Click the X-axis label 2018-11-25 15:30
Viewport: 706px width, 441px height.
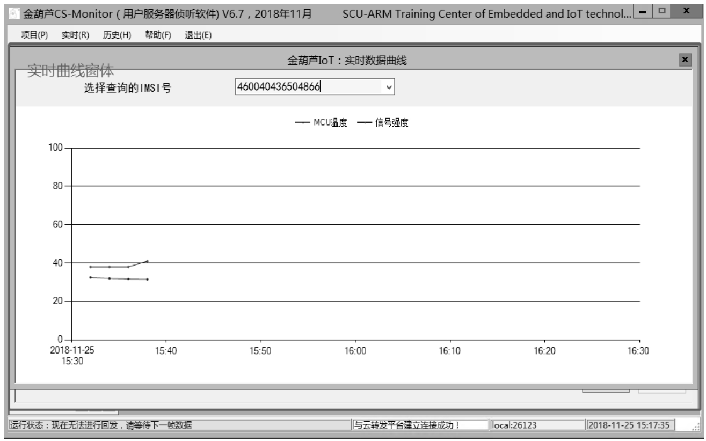pyautogui.click(x=72, y=355)
